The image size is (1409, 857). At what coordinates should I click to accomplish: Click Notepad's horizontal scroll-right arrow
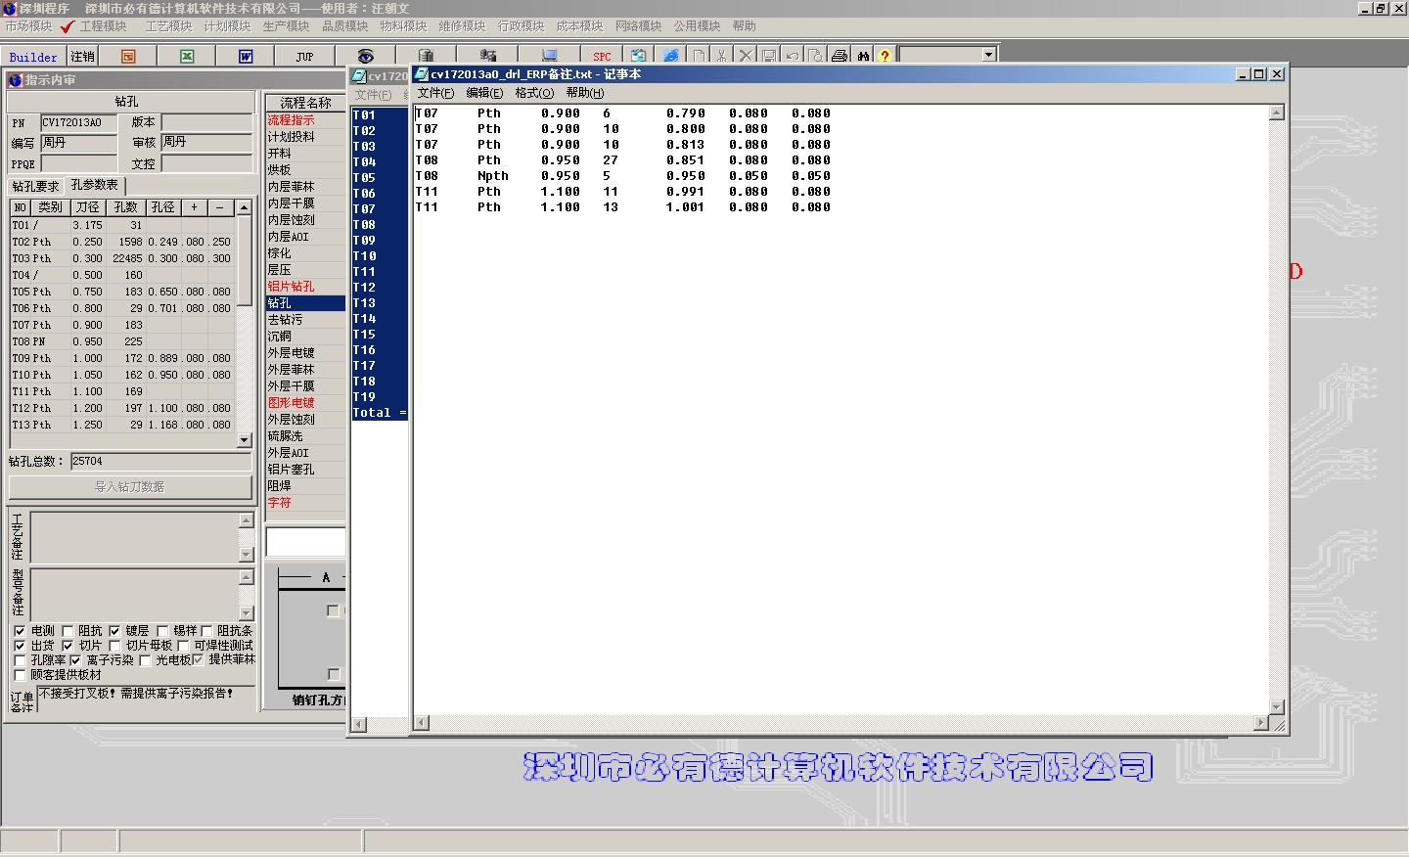point(1261,723)
